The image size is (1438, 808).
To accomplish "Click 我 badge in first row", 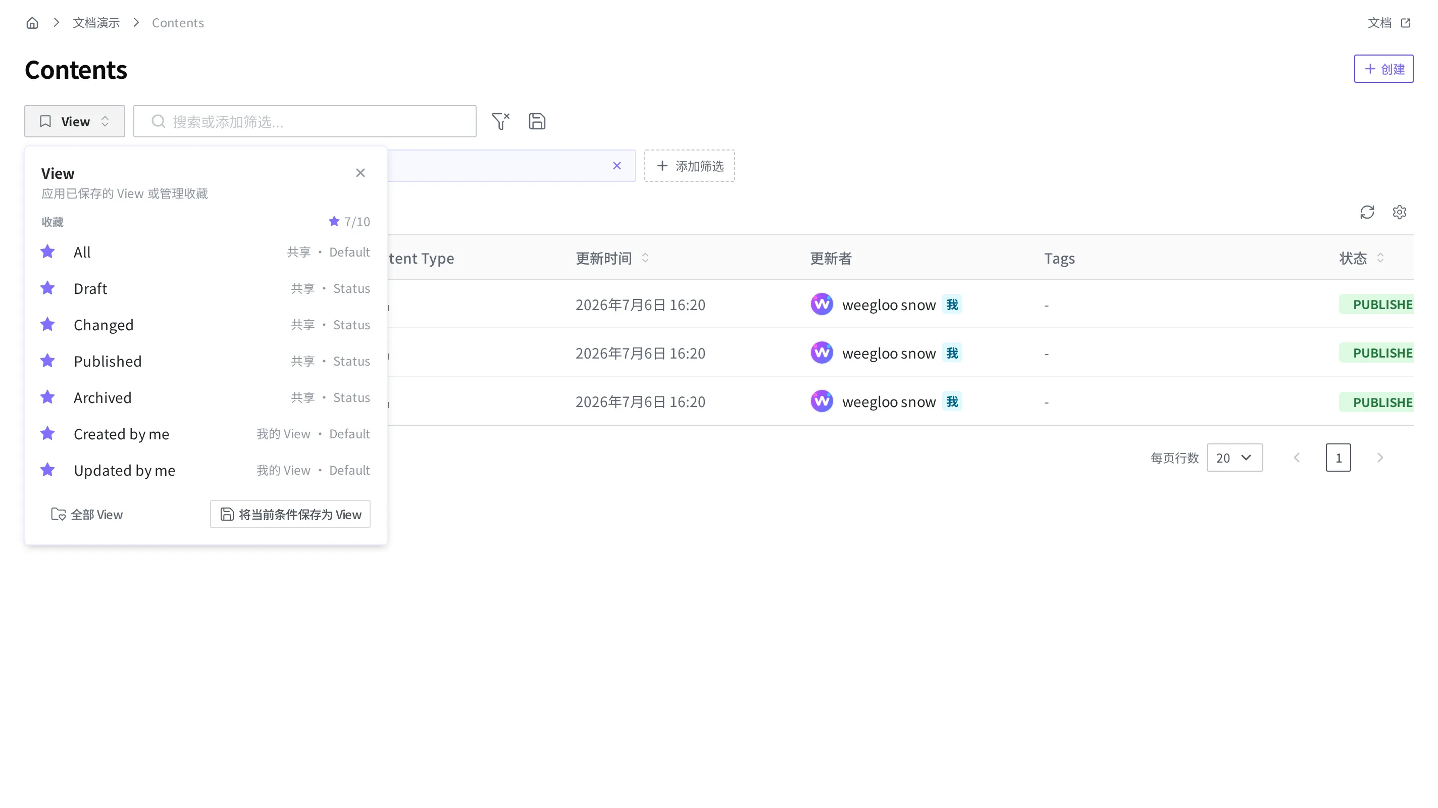I will pos(952,305).
